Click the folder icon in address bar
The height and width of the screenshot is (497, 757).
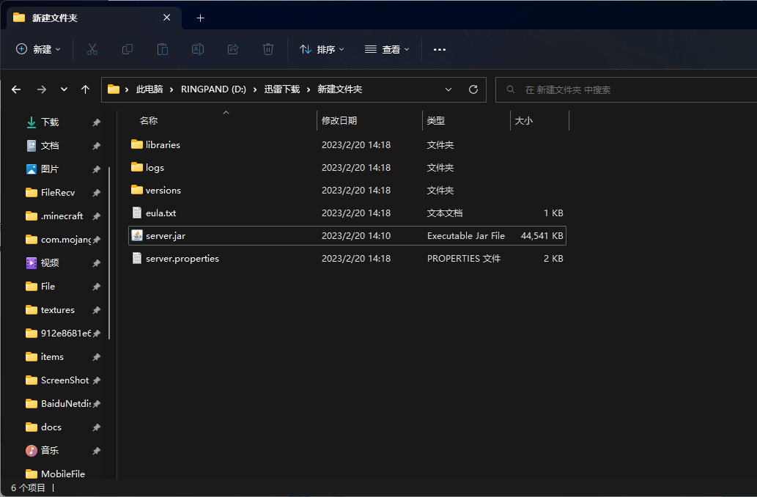[x=114, y=89]
